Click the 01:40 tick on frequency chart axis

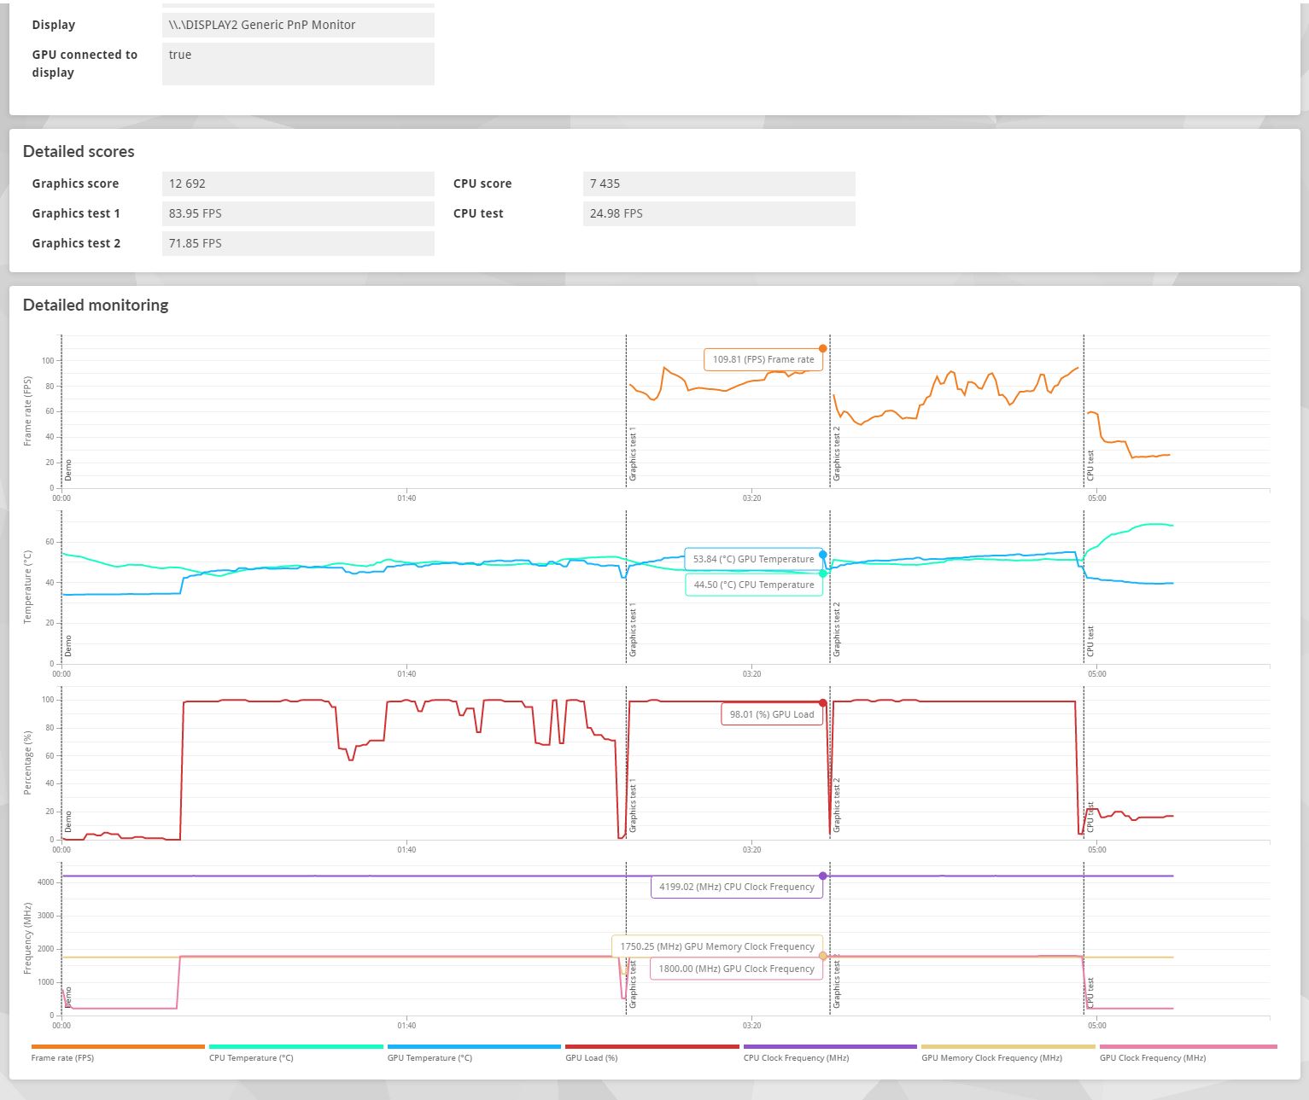click(x=406, y=1026)
